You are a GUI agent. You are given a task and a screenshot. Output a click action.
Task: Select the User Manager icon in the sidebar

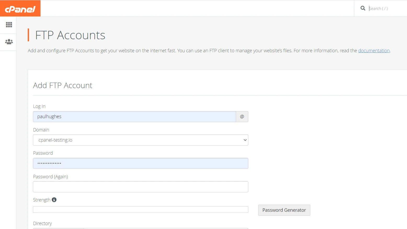(x=9, y=42)
